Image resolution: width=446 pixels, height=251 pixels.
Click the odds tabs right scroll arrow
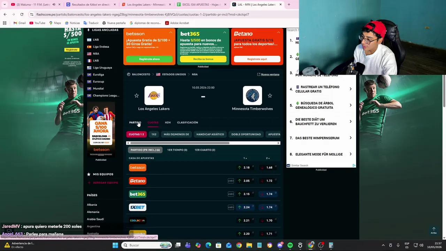[278, 143]
